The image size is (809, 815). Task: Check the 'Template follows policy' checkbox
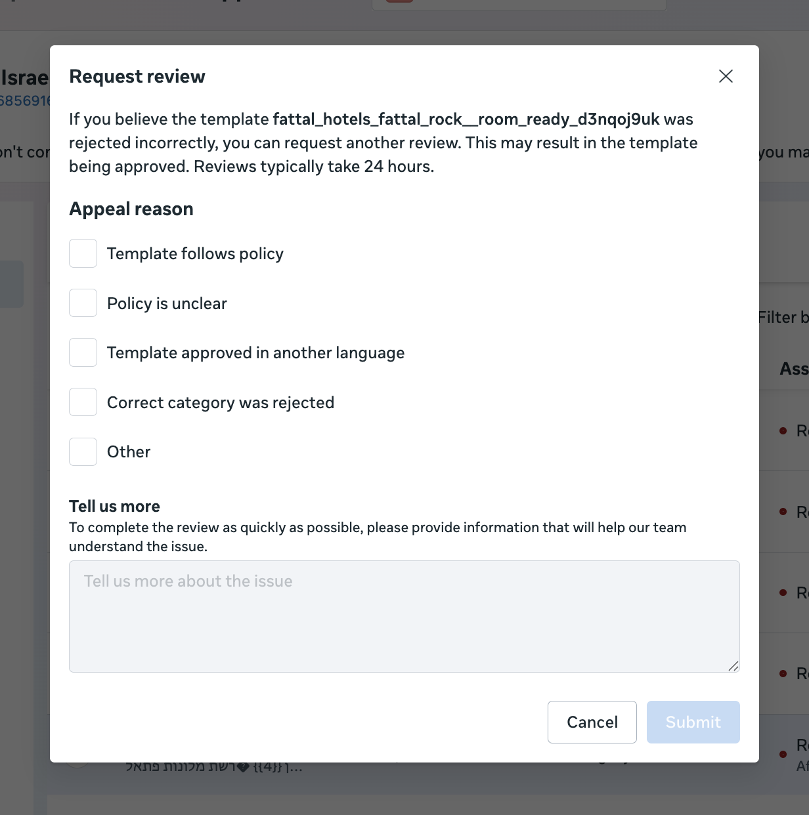83,253
